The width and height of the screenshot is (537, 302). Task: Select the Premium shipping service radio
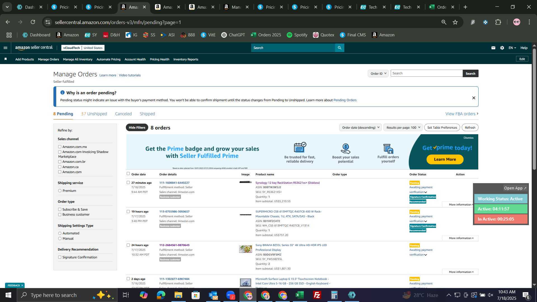(x=60, y=191)
